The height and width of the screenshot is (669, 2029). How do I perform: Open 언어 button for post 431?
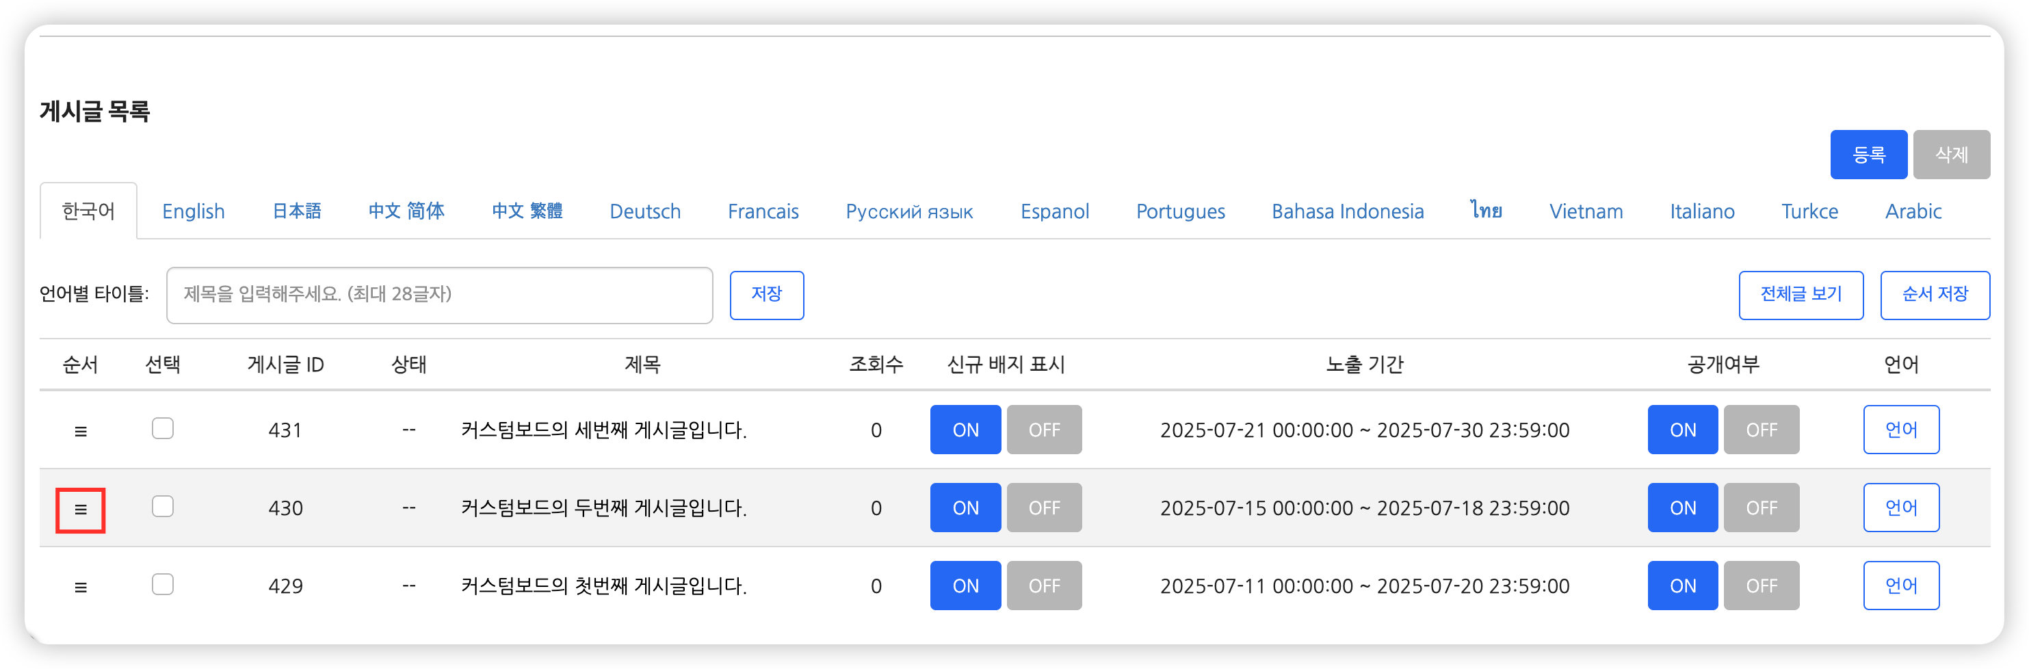pyautogui.click(x=1900, y=430)
